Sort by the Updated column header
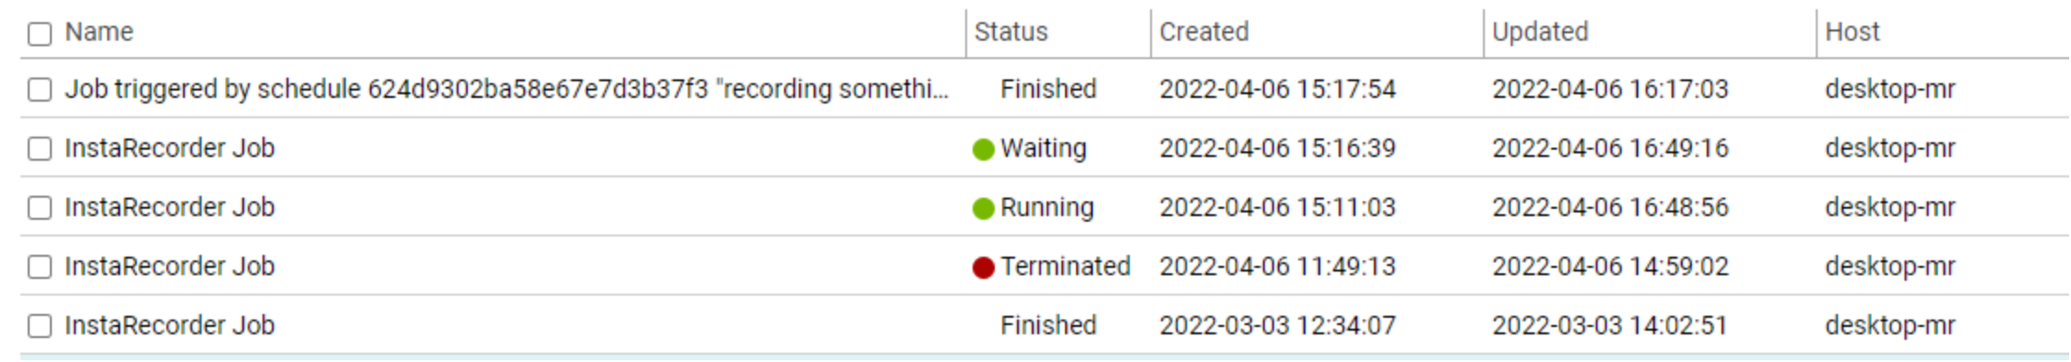Screen dimensions: 2071x362 click(1540, 32)
